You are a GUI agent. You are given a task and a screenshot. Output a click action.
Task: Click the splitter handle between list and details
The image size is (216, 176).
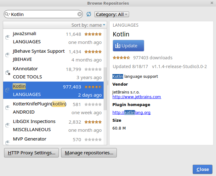[x=108, y=83]
